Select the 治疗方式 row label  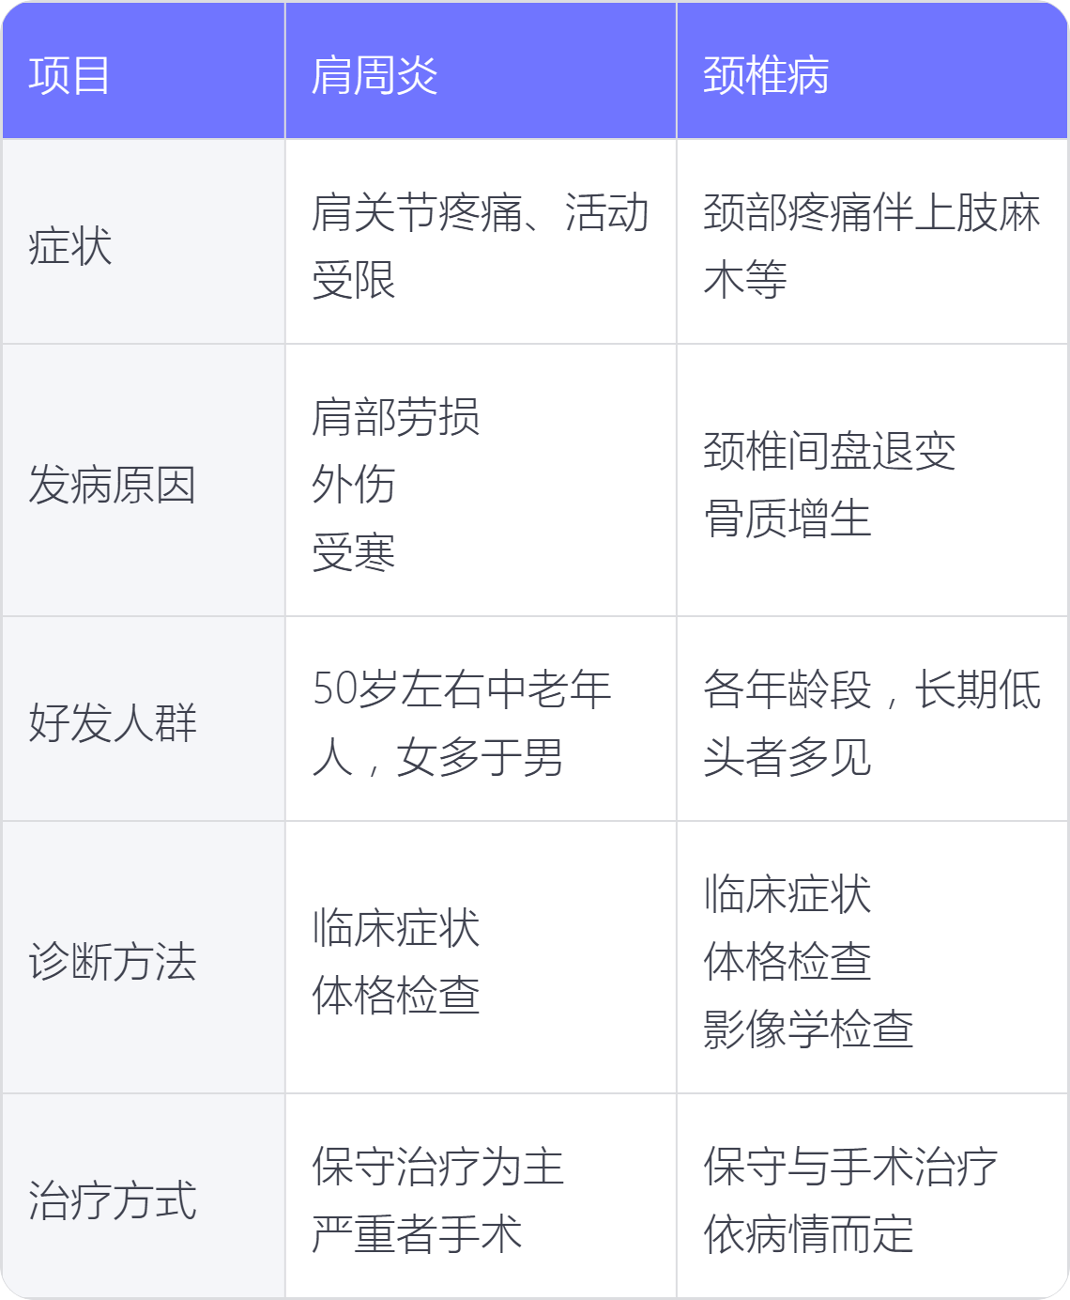[x=113, y=1200]
